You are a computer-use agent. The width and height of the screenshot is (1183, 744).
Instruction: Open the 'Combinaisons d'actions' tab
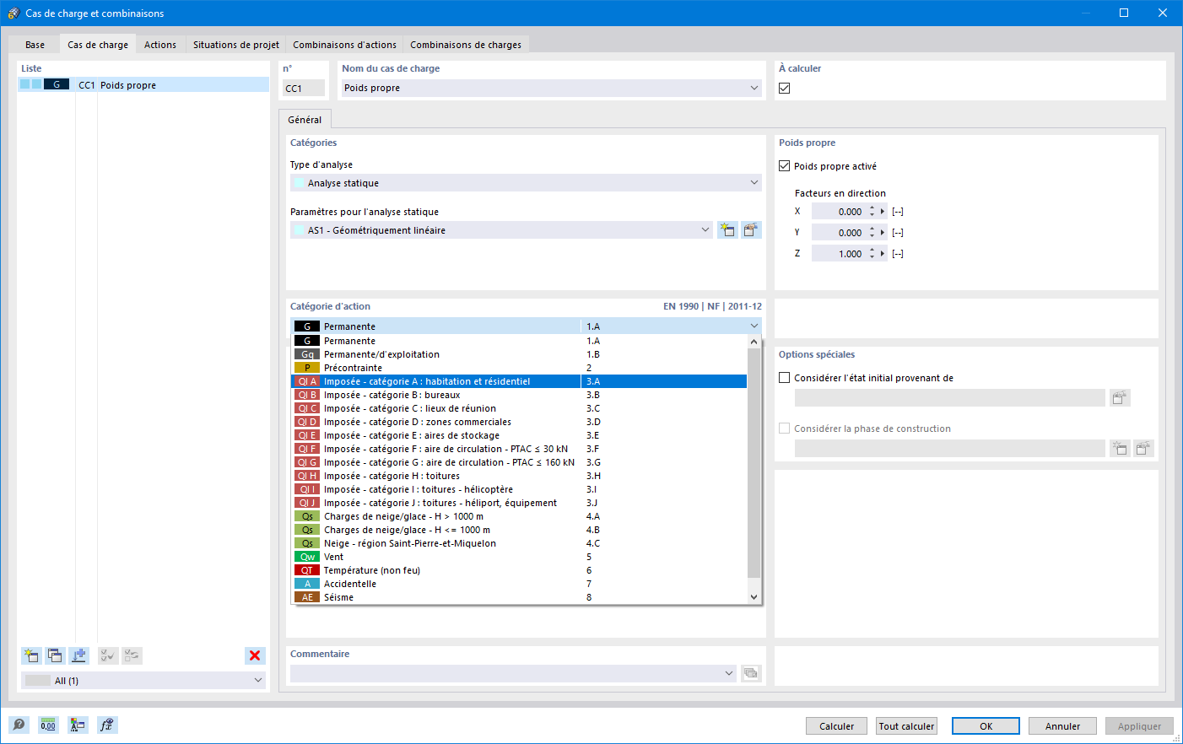click(344, 45)
